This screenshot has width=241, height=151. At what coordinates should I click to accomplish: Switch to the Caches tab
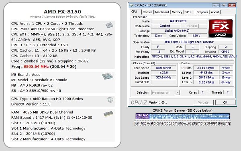147,12
